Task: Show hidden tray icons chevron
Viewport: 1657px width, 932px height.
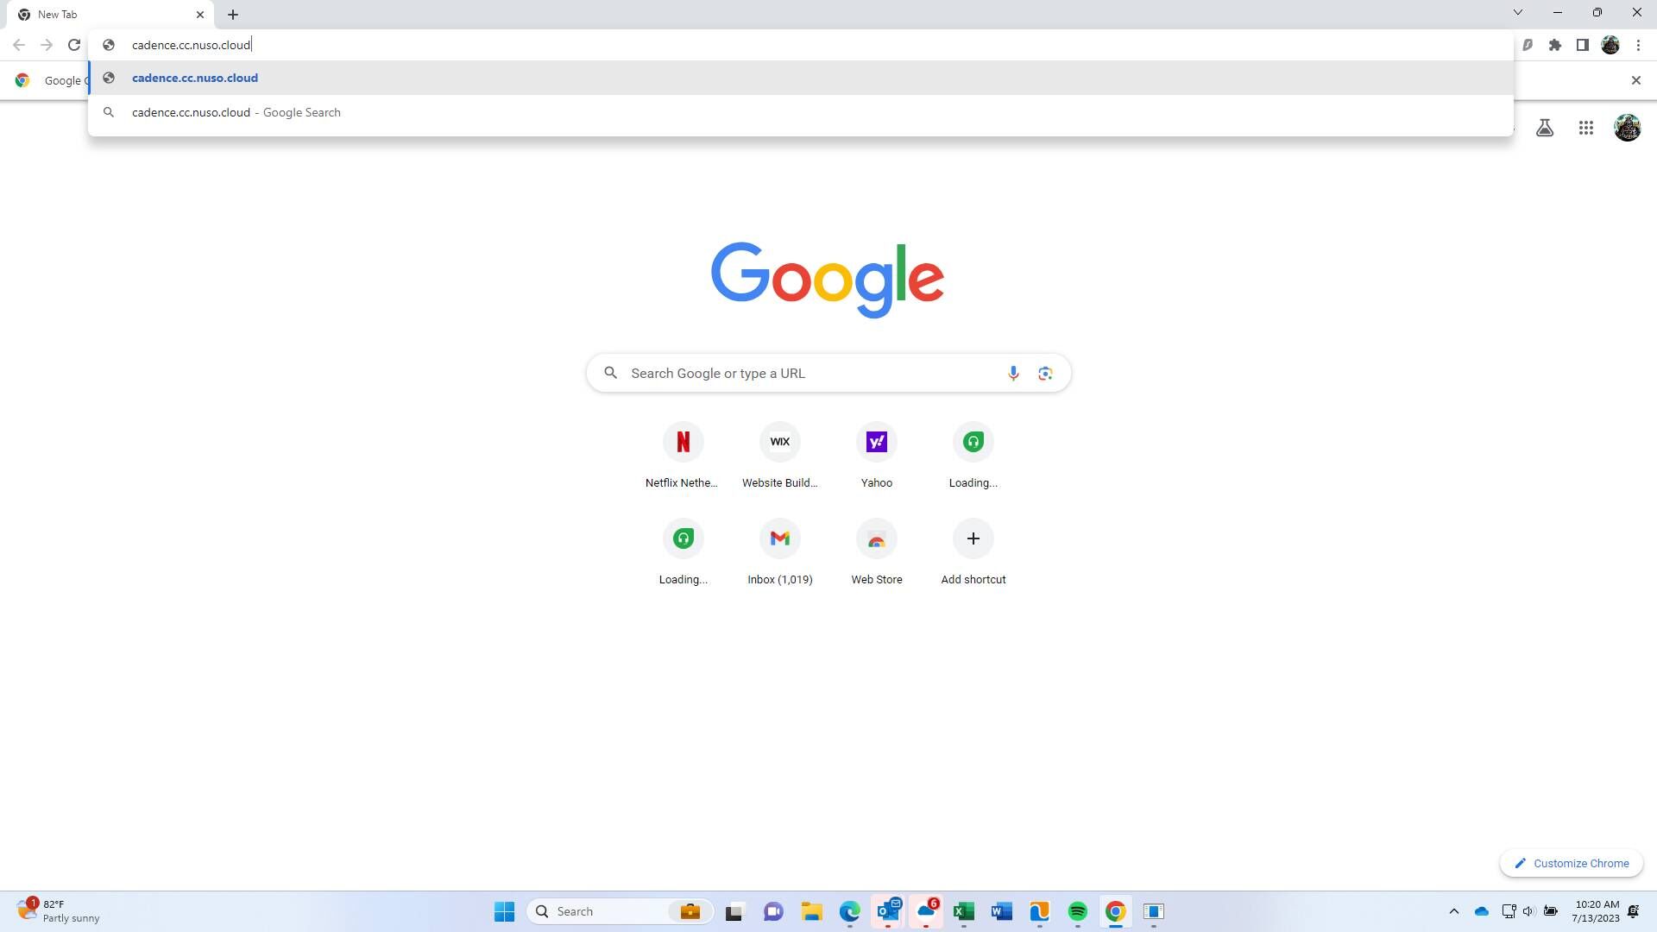Action: (x=1453, y=911)
